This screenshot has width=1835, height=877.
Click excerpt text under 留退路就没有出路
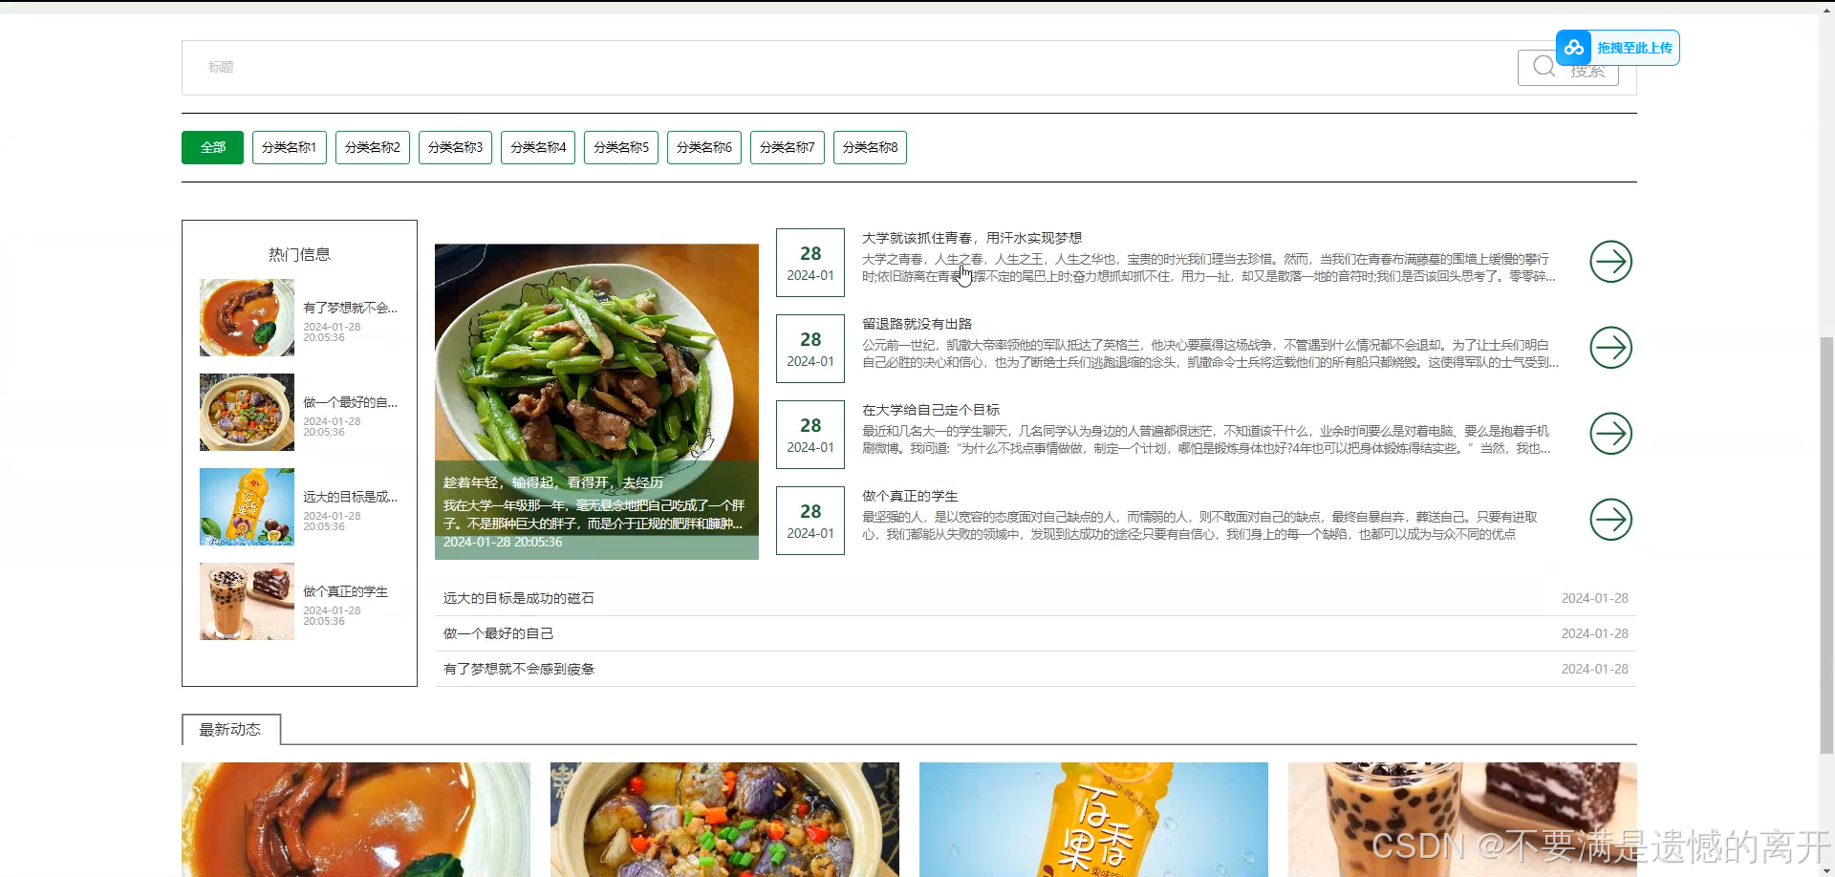click(x=1210, y=353)
